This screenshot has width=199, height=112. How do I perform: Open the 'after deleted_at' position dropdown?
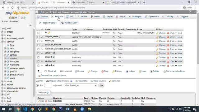[x=81, y=85]
